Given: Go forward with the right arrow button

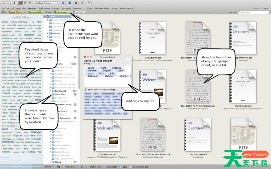Looking at the screenshot, I should (8, 3).
